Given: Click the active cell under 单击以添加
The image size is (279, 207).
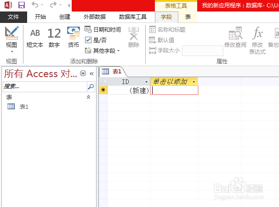Looking at the screenshot, I should tap(174, 90).
